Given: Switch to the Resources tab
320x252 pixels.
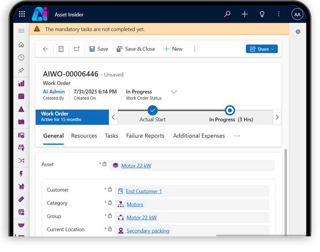Looking at the screenshot, I should (x=84, y=136).
